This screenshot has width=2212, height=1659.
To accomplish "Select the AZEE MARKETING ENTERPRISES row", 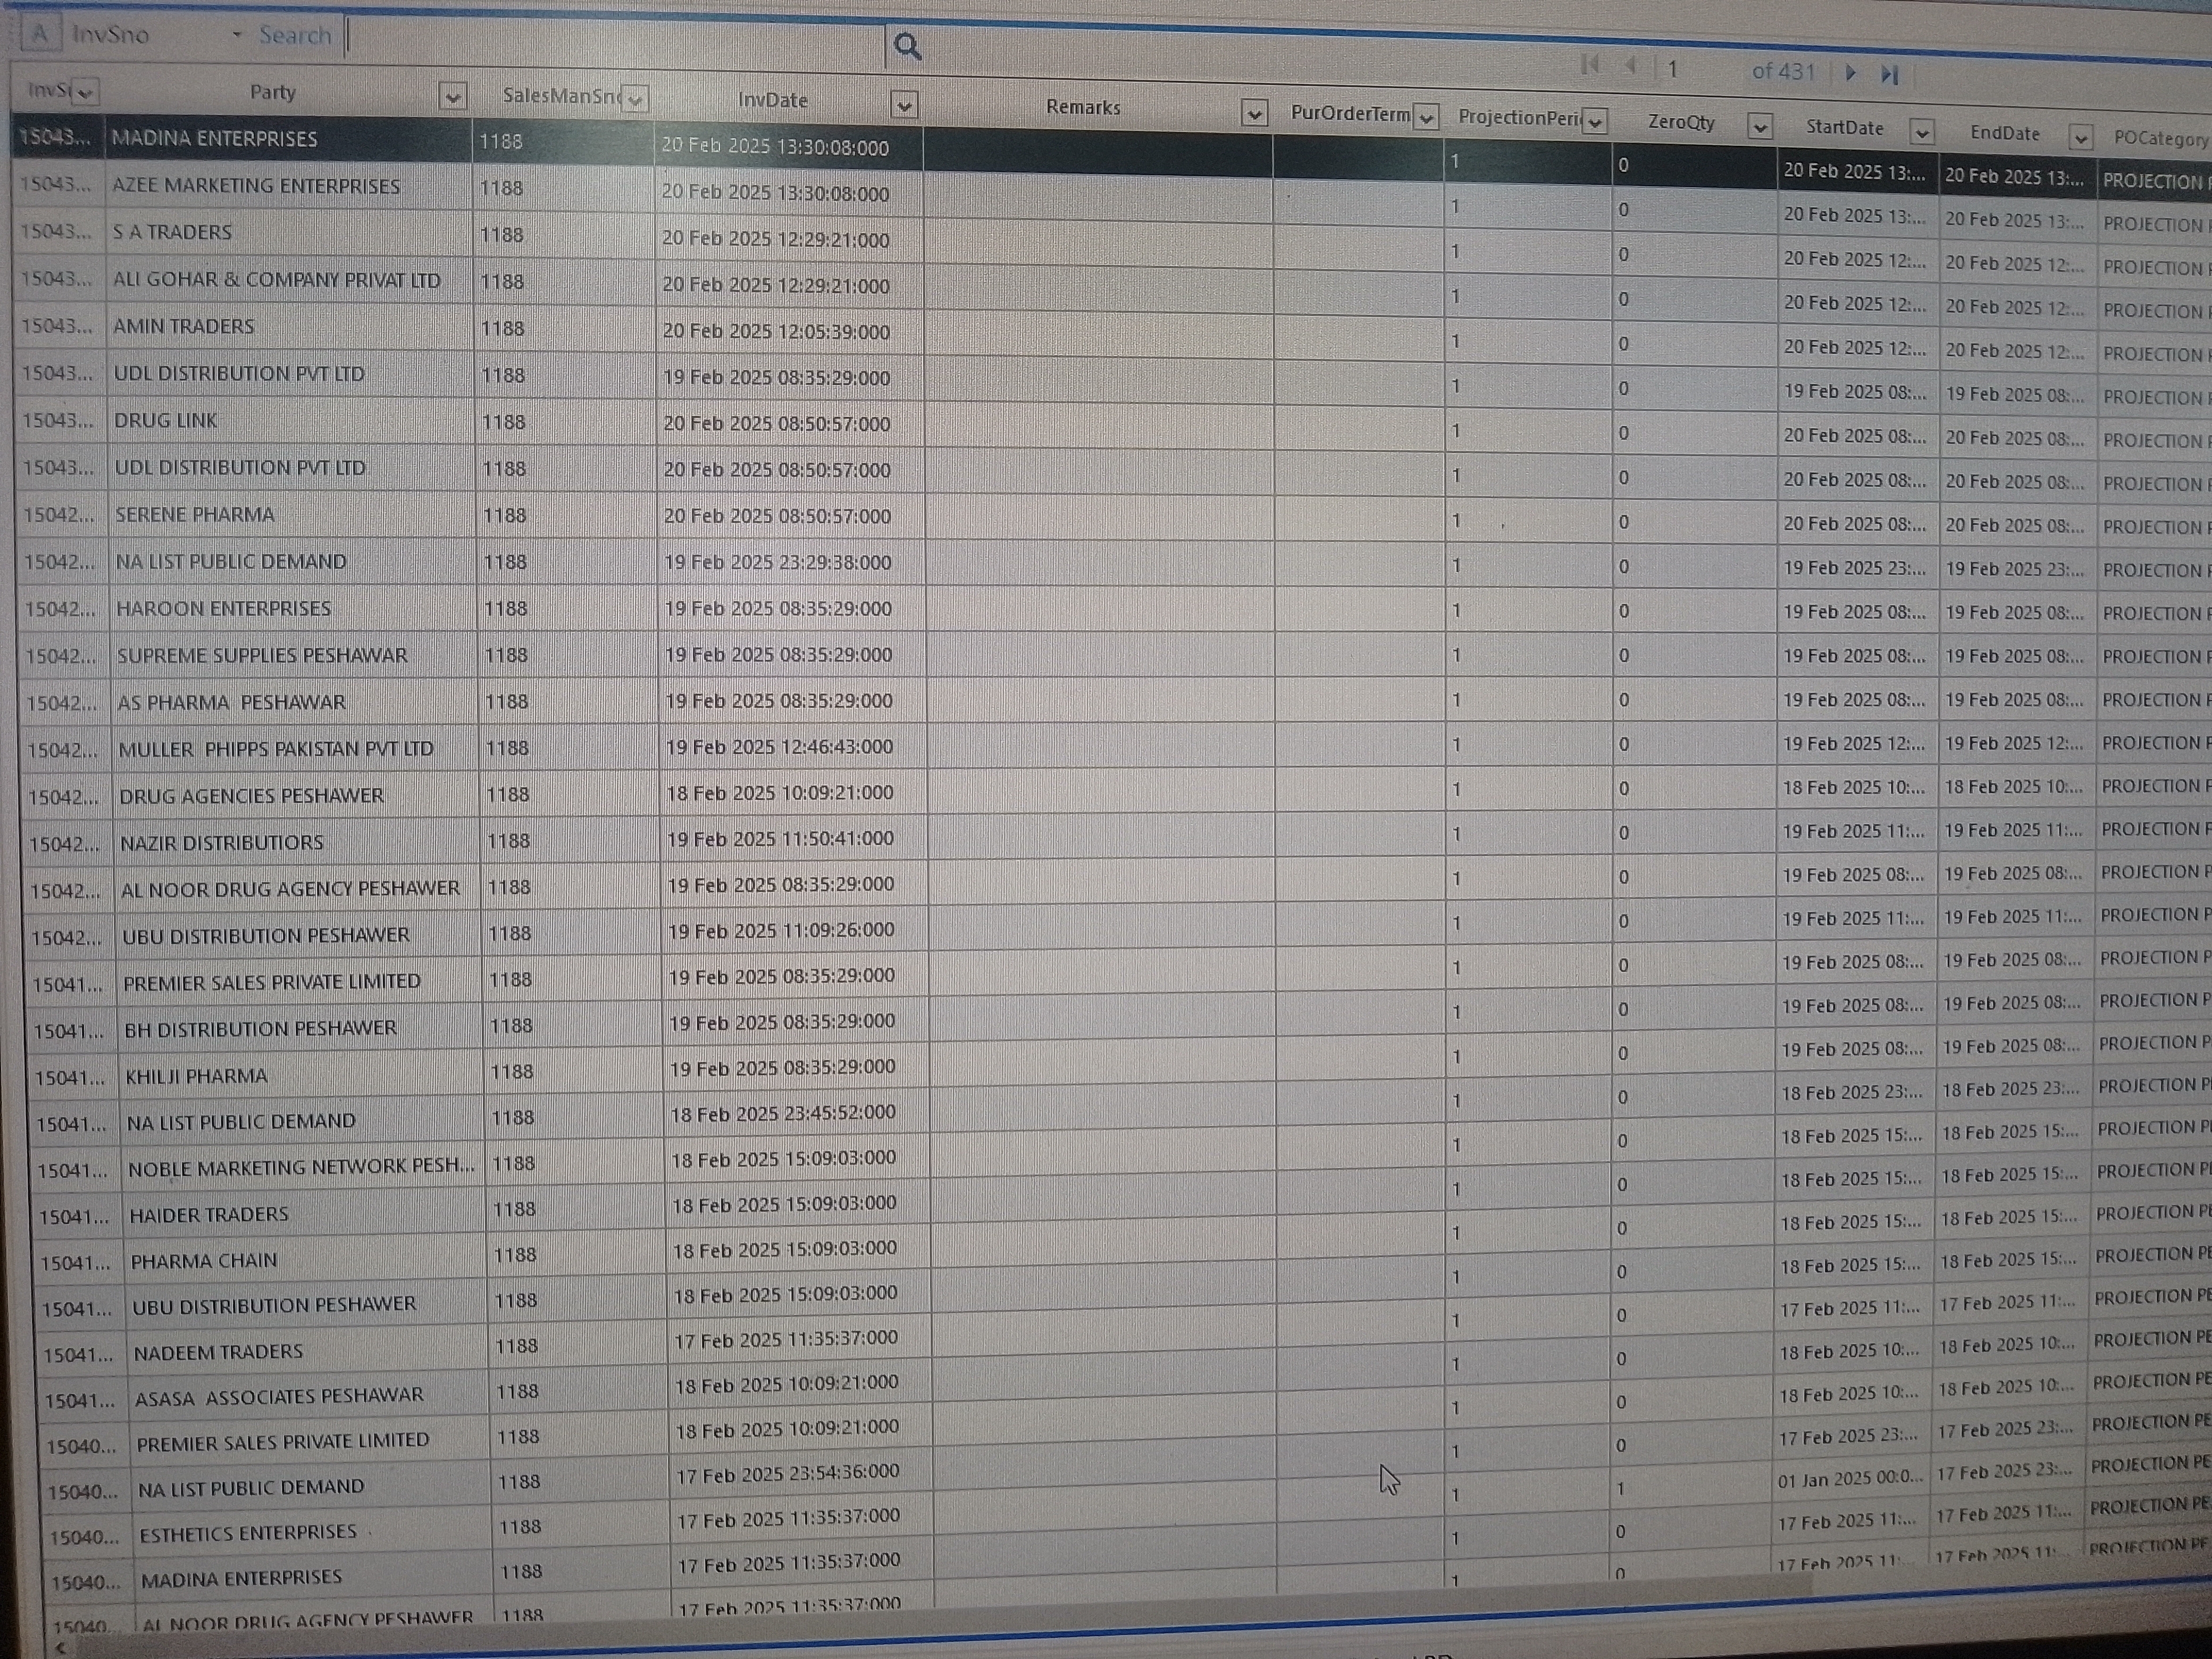I will (256, 186).
